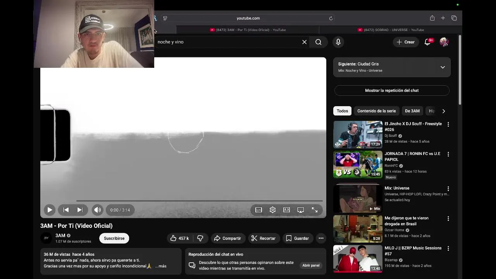Image resolution: width=496 pixels, height=279 pixels.
Task: Switch to SOBRAO - UNIVERSE browser tab
Action: coord(391,30)
